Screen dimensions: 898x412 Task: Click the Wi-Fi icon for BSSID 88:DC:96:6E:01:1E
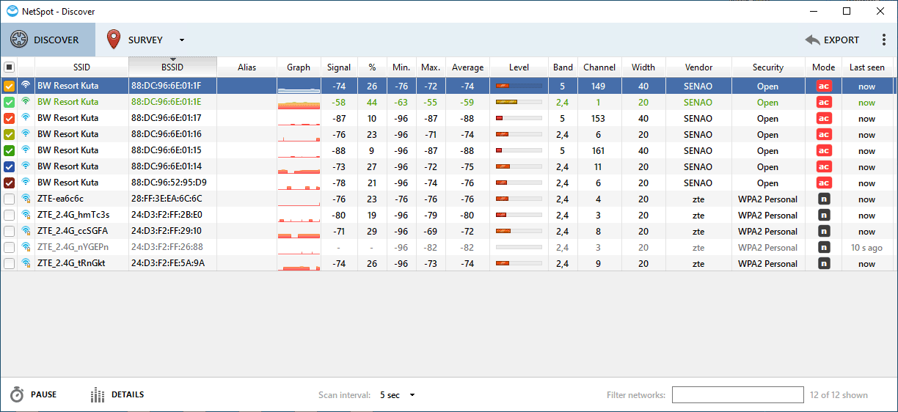26,102
